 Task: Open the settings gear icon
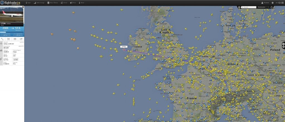tap(272, 3)
